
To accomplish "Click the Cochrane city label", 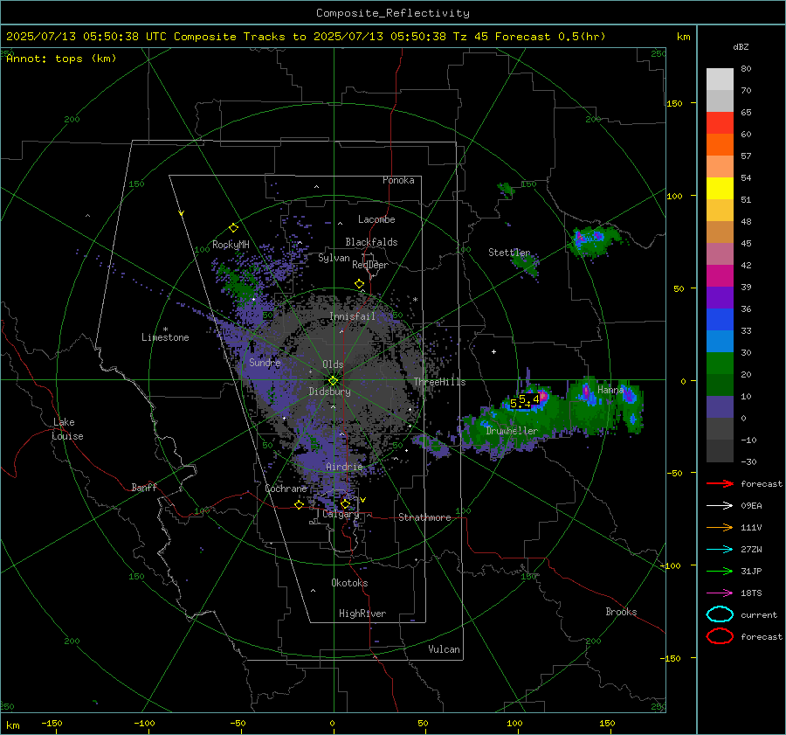I will 286,489.
